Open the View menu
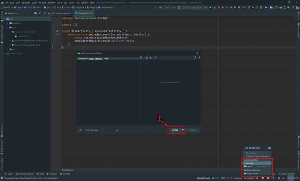 pyautogui.click(x=18, y=3)
